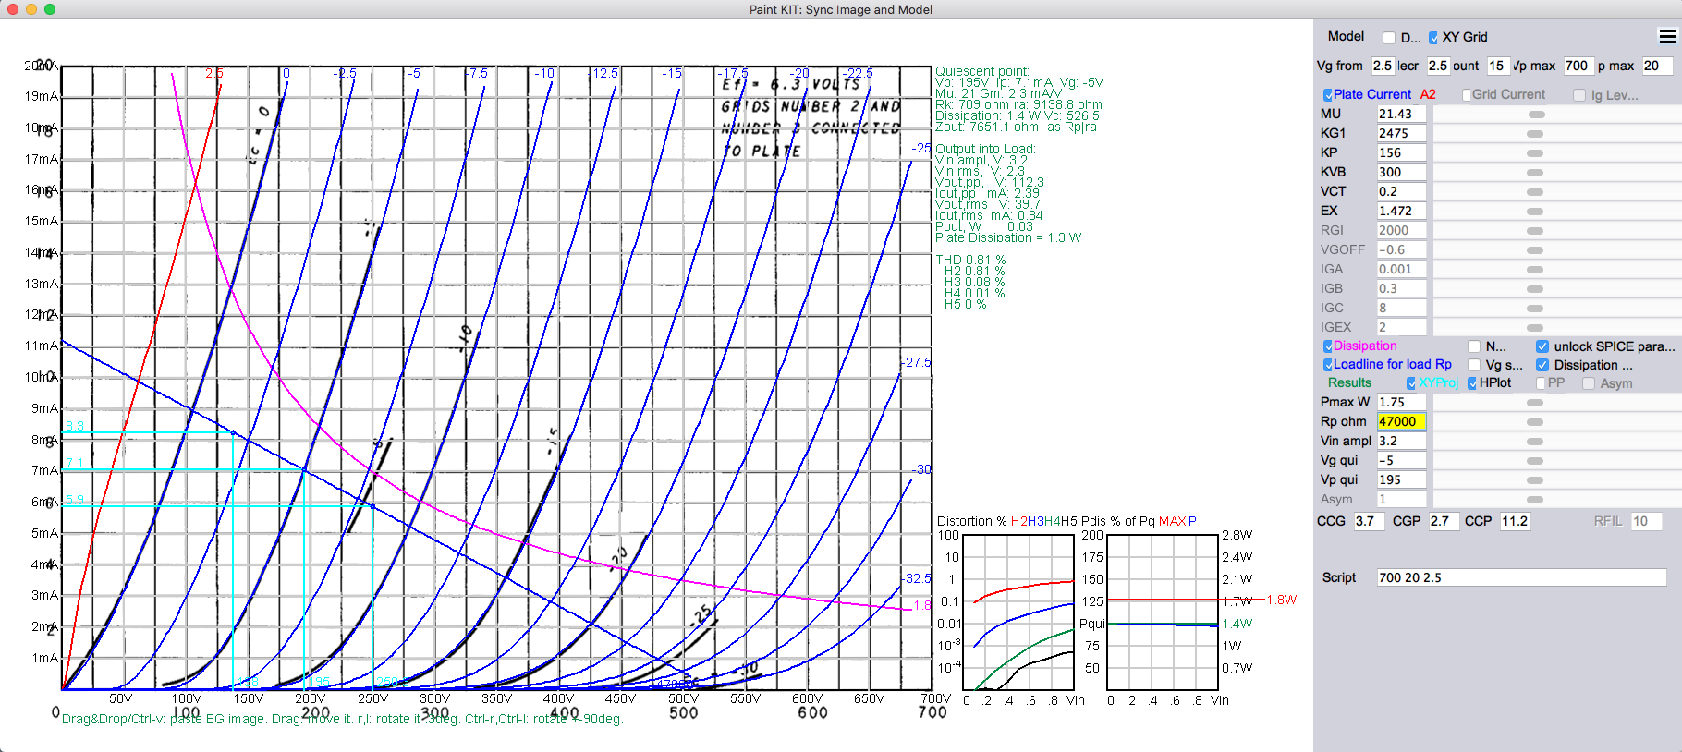Enable the Grid Current checkbox
The width and height of the screenshot is (1682, 752).
tap(1467, 95)
